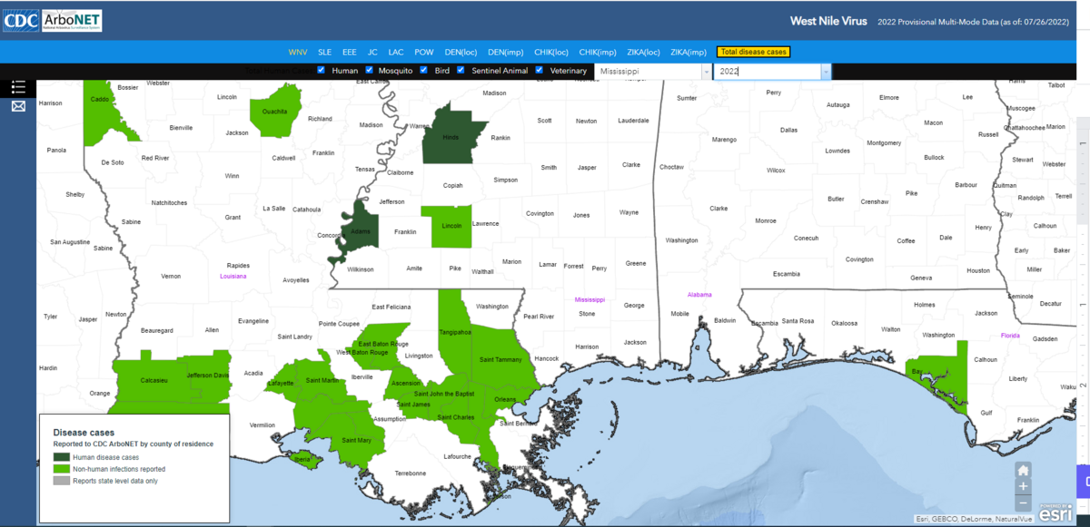Screen dimensions: 1090x527
Task: Select the DEN(loc) tab
Action: point(461,52)
